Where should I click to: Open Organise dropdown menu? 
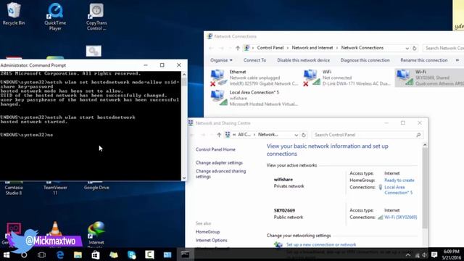point(221,60)
